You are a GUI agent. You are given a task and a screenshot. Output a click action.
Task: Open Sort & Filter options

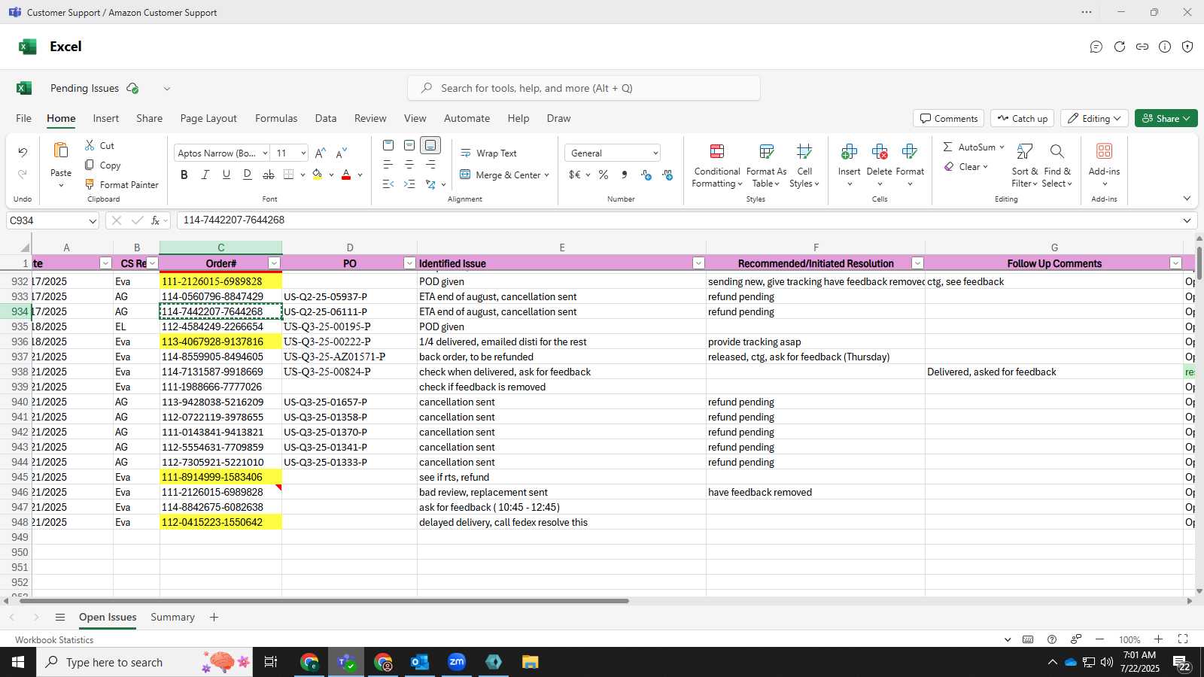click(1024, 165)
